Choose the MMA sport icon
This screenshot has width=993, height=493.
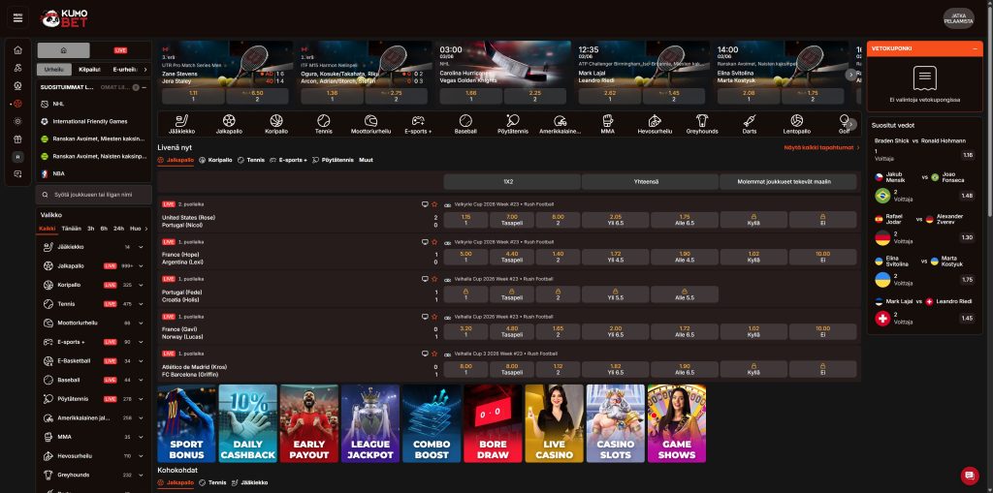tap(607, 124)
